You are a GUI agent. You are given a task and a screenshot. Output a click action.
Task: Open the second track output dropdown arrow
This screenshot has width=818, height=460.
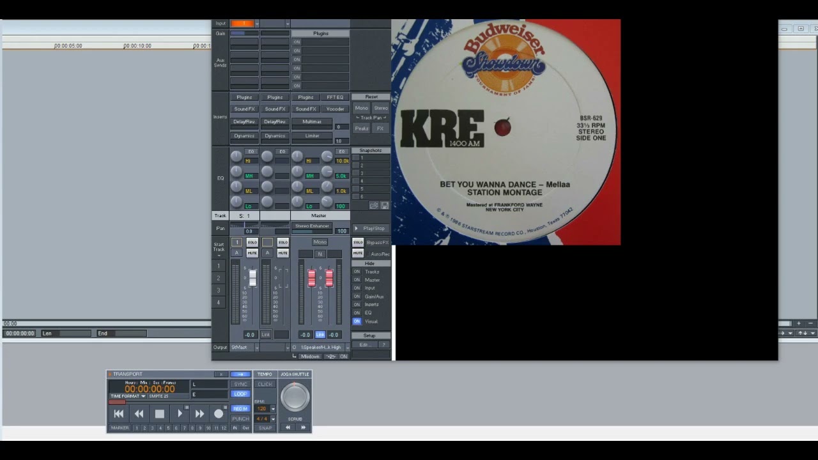[x=288, y=348]
